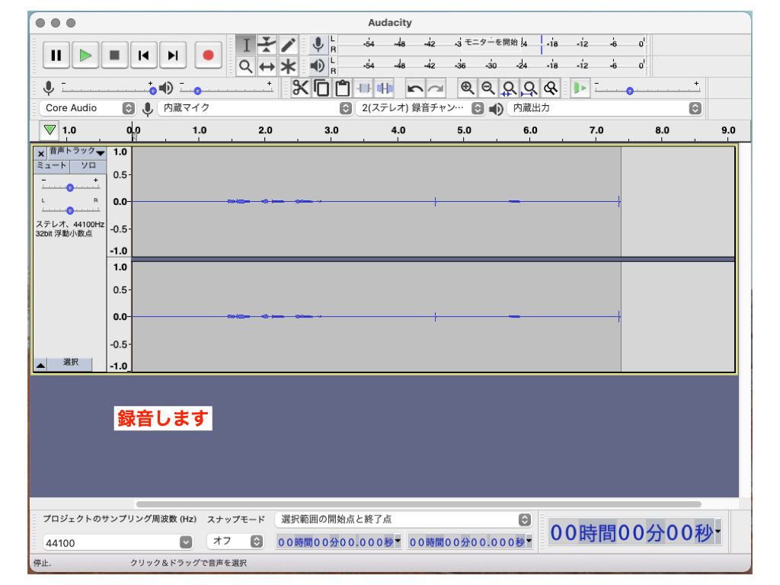This screenshot has height=585, width=780.
Task: Adjust the track gain slider
Action: coord(70,187)
